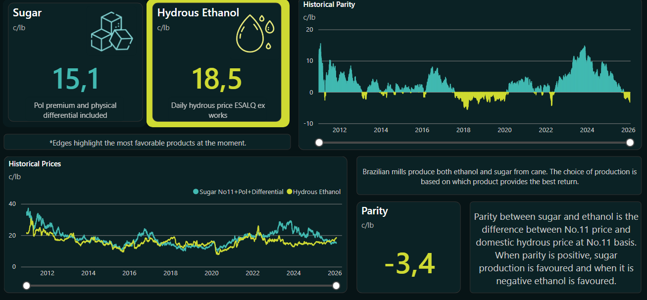Select Hydrous Ethanol legend label in chart
Image resolution: width=647 pixels, height=300 pixels.
point(317,192)
